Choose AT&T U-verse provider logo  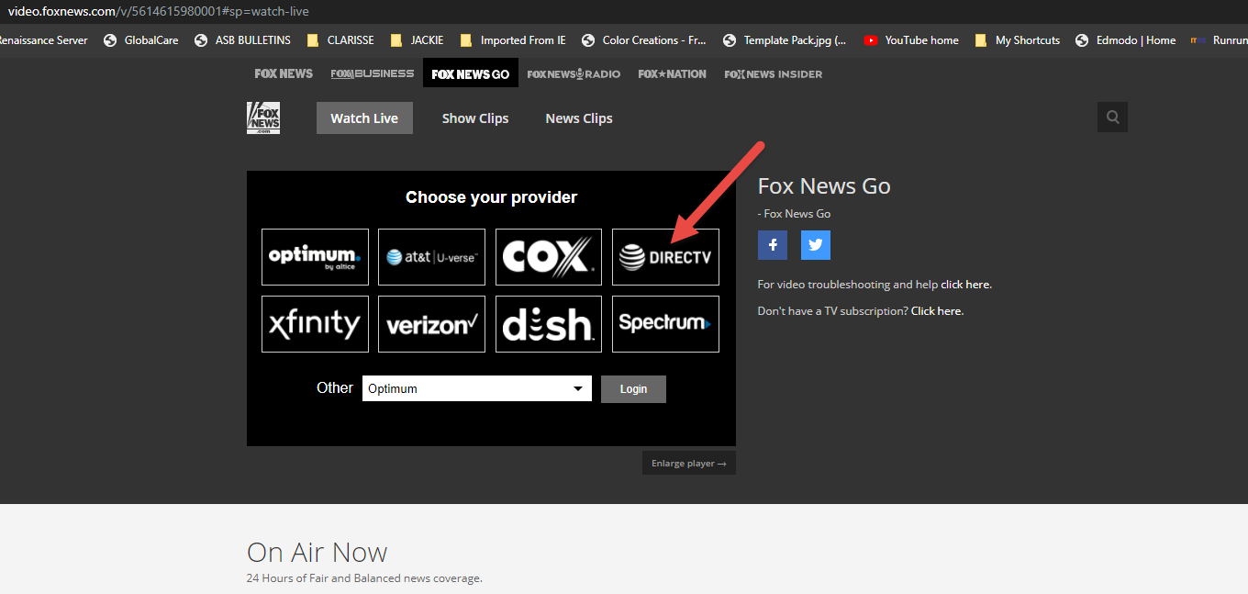(x=431, y=257)
